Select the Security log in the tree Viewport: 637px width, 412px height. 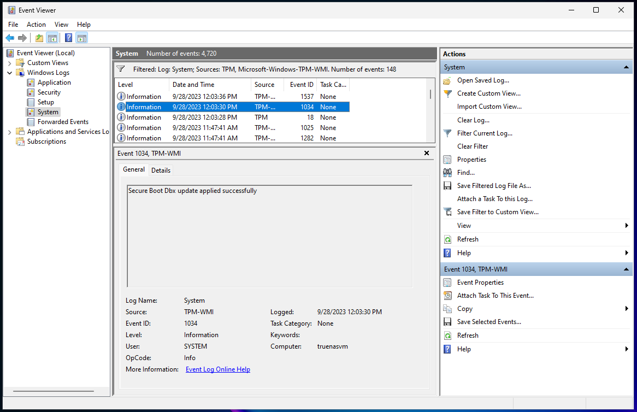(49, 92)
